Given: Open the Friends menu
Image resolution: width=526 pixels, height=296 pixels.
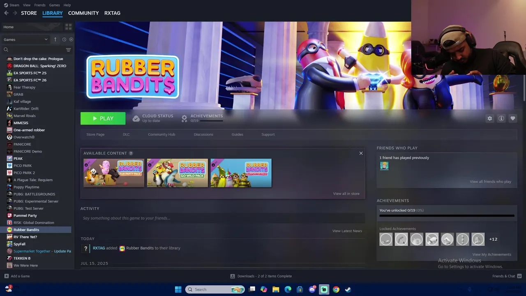Looking at the screenshot, I should pyautogui.click(x=40, y=5).
